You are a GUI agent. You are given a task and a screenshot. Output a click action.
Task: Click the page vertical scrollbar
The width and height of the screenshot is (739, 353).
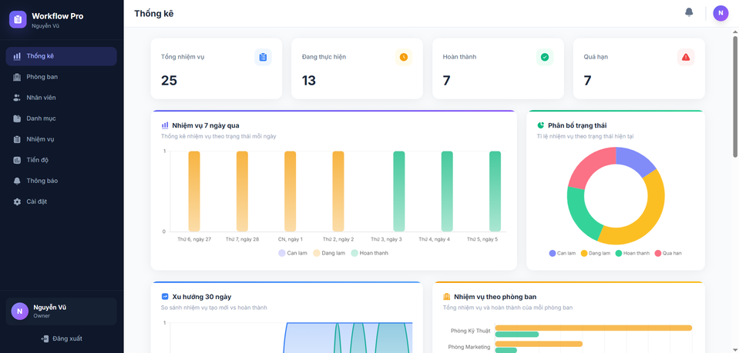pos(734,115)
